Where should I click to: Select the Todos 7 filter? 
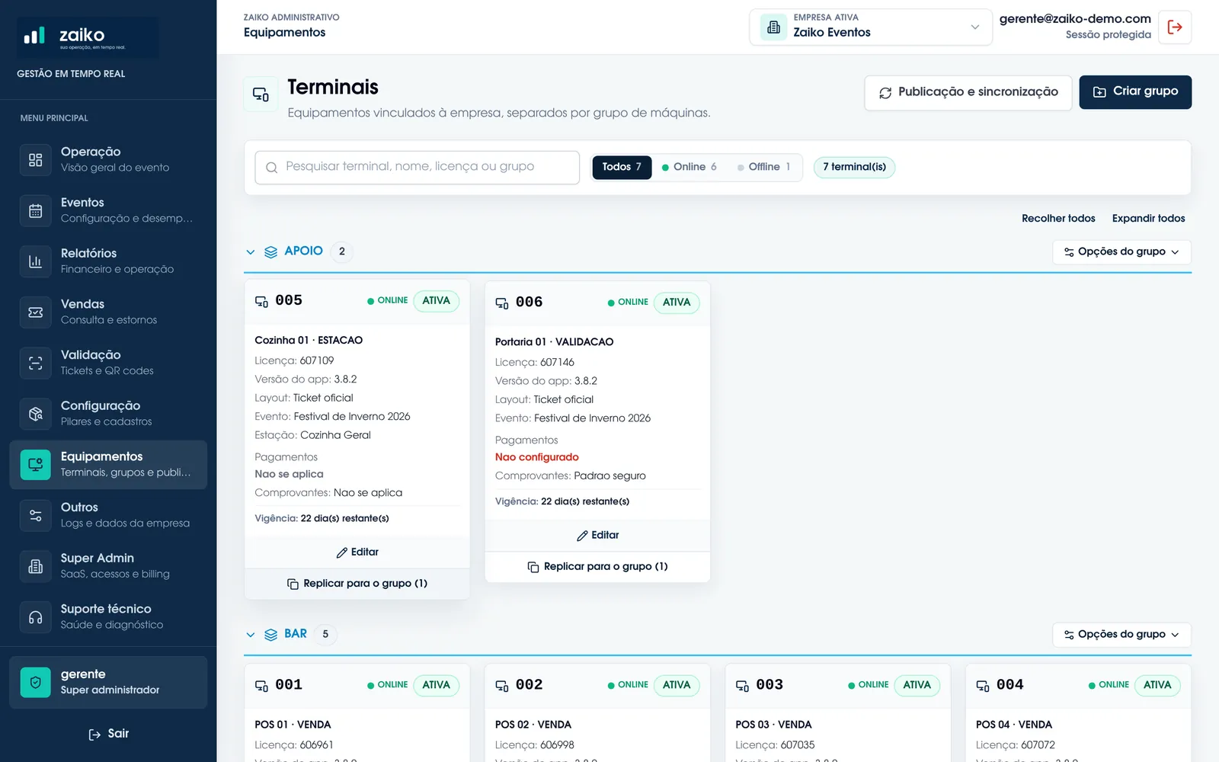tap(622, 167)
